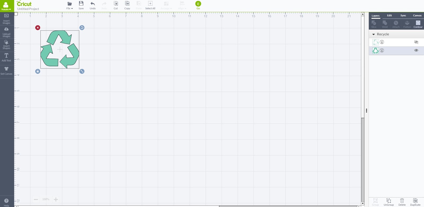The image size is (424, 207).
Task: Click the Slice tool
Action: point(374,24)
